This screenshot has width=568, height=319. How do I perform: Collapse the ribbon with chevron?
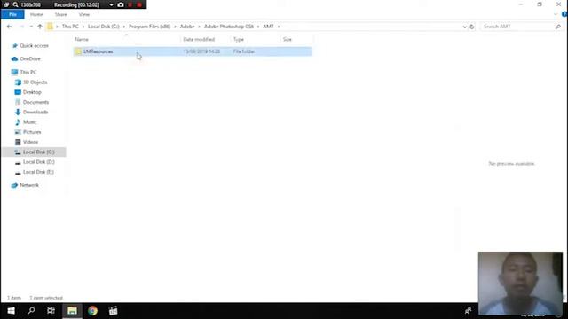pyautogui.click(x=556, y=14)
